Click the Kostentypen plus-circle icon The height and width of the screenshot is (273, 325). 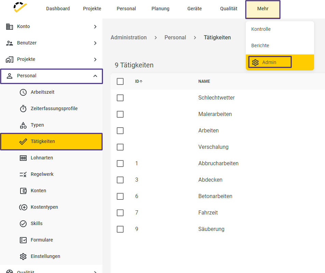click(x=23, y=207)
